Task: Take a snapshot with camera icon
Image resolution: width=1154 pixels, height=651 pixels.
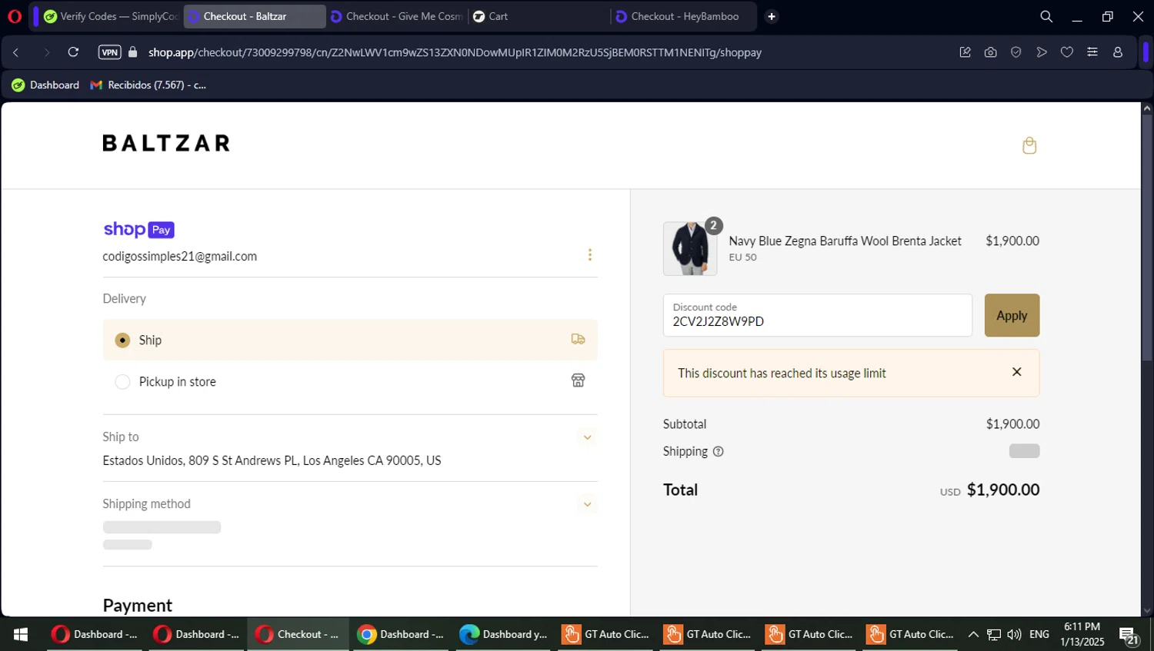Action: 990,52
